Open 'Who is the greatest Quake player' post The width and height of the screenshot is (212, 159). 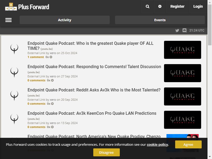(x=90, y=46)
